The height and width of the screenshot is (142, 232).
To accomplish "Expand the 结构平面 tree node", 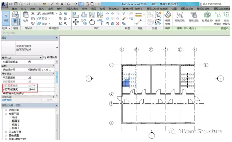I will [x=6, y=110].
